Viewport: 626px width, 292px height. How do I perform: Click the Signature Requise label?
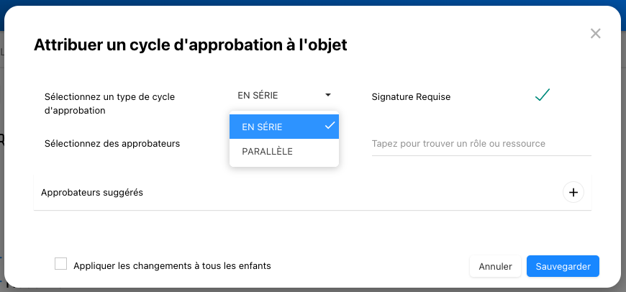411,96
